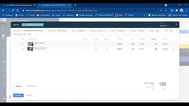Open the Chrome profile avatar
This screenshot has height=106, width=189.
(182, 11)
